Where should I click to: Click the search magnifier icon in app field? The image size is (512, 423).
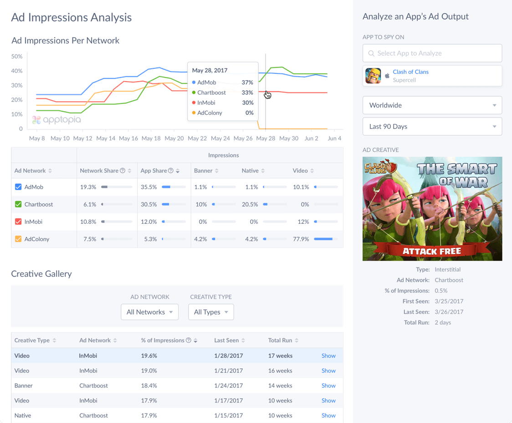coord(371,53)
